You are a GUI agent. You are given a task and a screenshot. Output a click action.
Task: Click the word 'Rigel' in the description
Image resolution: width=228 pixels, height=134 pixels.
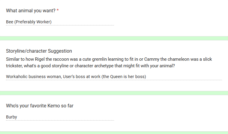tap(40, 59)
